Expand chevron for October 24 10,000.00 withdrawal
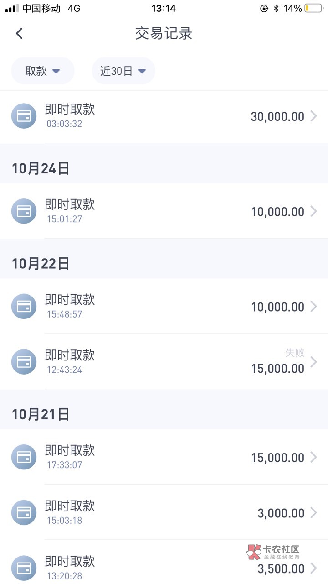This screenshot has width=328, height=584. (x=313, y=211)
